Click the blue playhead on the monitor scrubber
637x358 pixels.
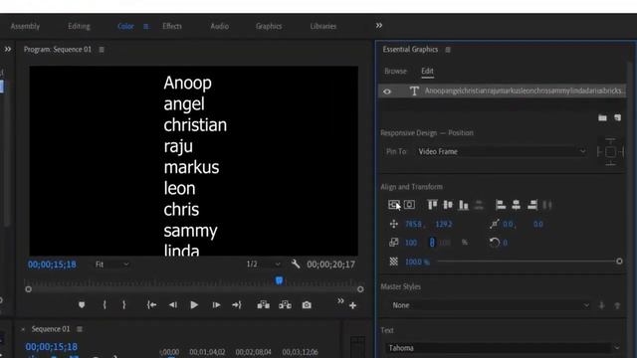click(279, 280)
